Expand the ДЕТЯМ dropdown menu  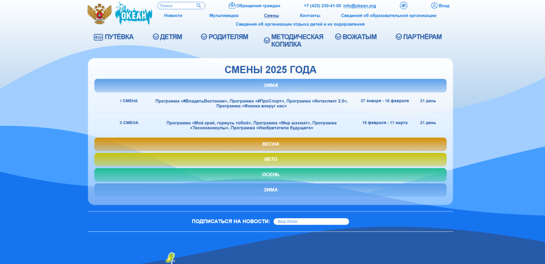pos(167,37)
